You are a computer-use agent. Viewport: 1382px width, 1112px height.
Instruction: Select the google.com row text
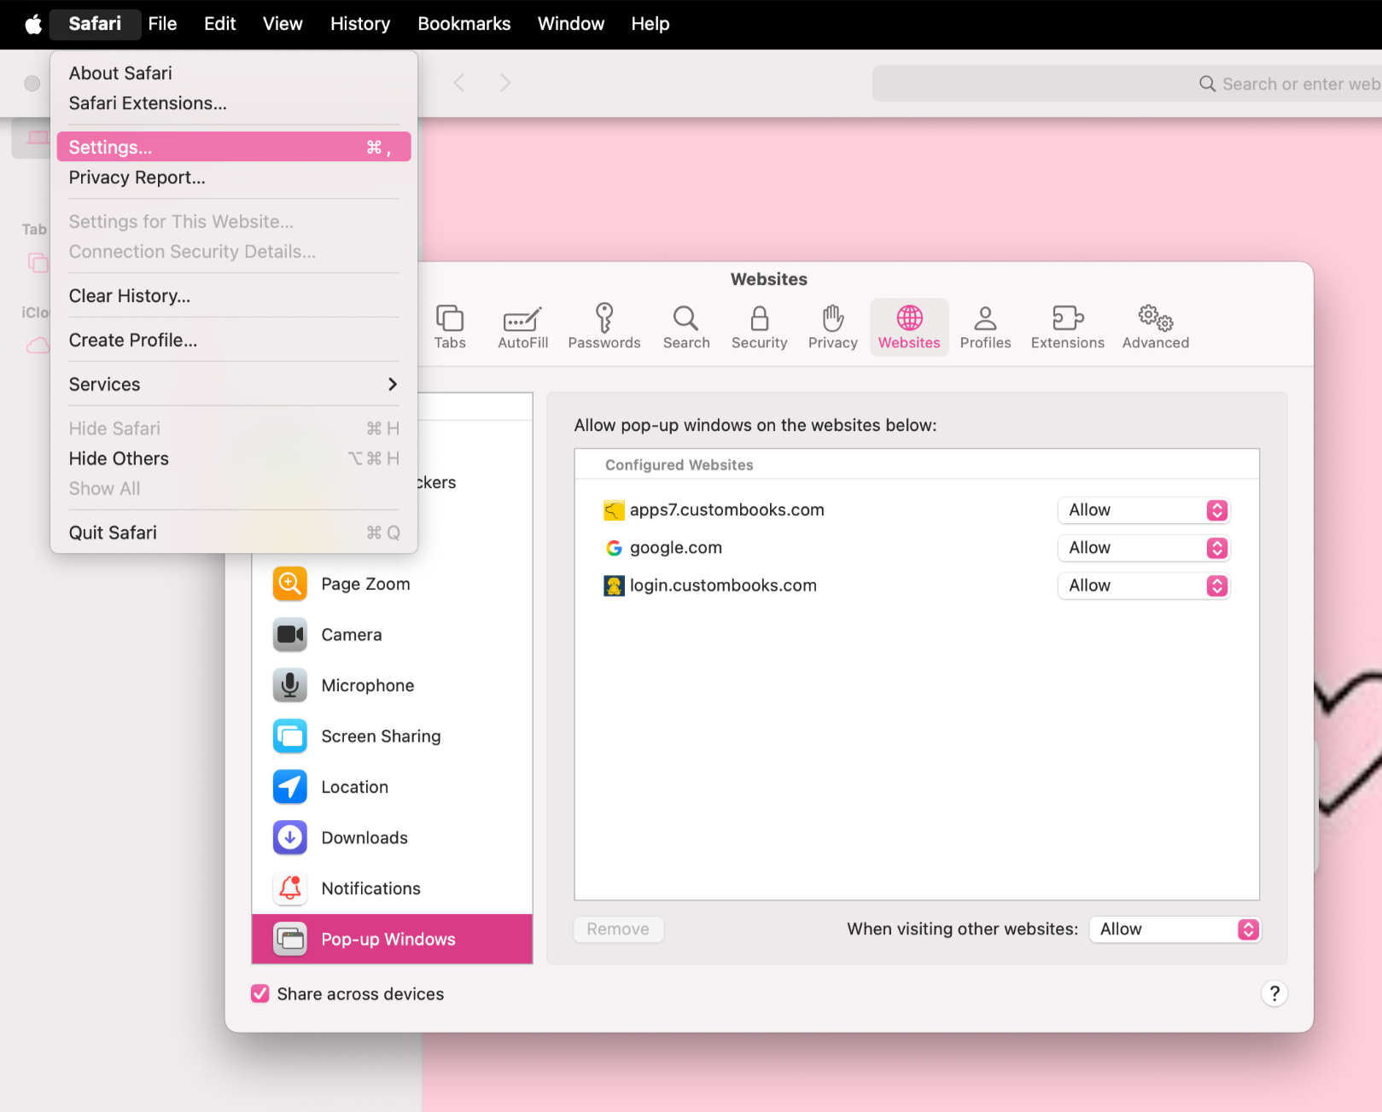[x=676, y=548]
